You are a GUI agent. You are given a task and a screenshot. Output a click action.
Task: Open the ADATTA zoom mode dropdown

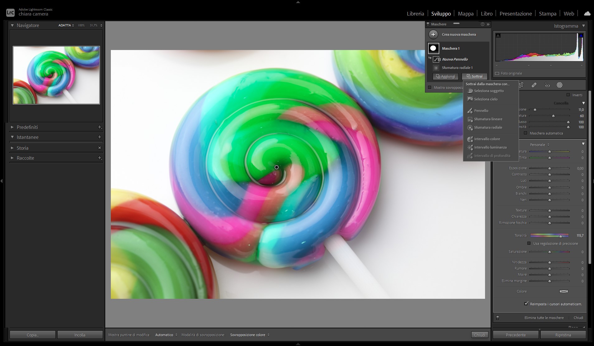[66, 25]
